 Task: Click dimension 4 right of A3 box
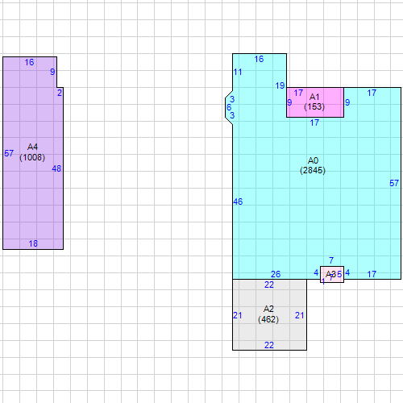347,272
